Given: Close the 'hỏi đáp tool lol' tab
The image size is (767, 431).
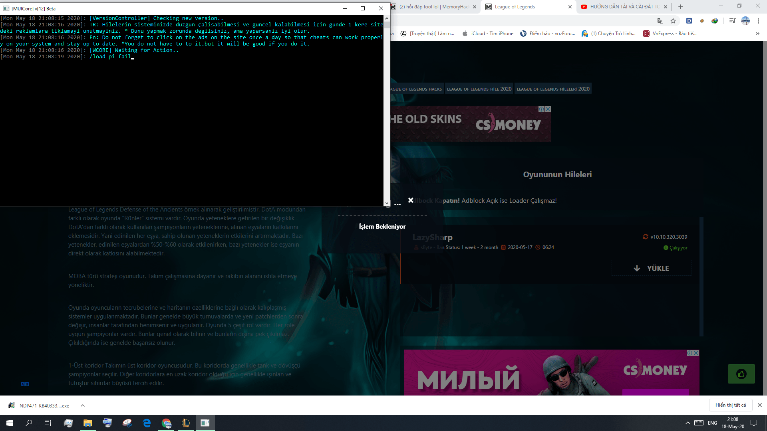Looking at the screenshot, I should [475, 7].
